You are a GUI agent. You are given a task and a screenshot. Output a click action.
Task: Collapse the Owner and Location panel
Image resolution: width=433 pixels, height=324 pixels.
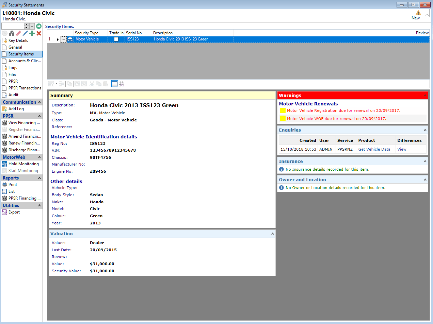tap(425, 180)
